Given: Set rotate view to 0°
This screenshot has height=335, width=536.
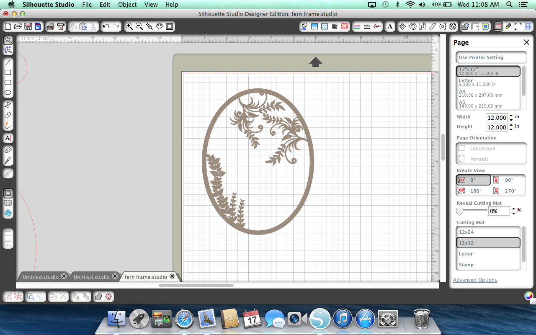Looking at the screenshot, I should 473,180.
